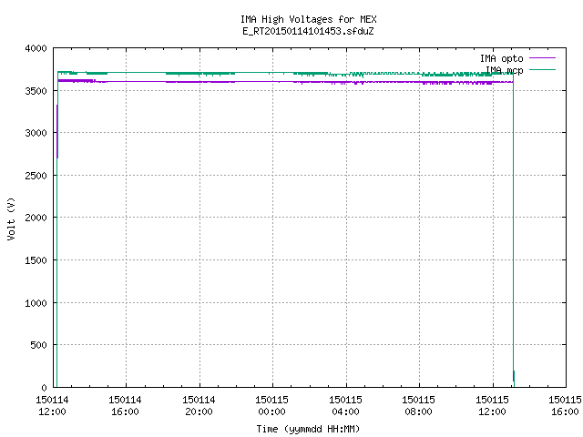Click the y-axis label 'Volt (V)'
This screenshot has height=437, width=583.
tap(11, 218)
